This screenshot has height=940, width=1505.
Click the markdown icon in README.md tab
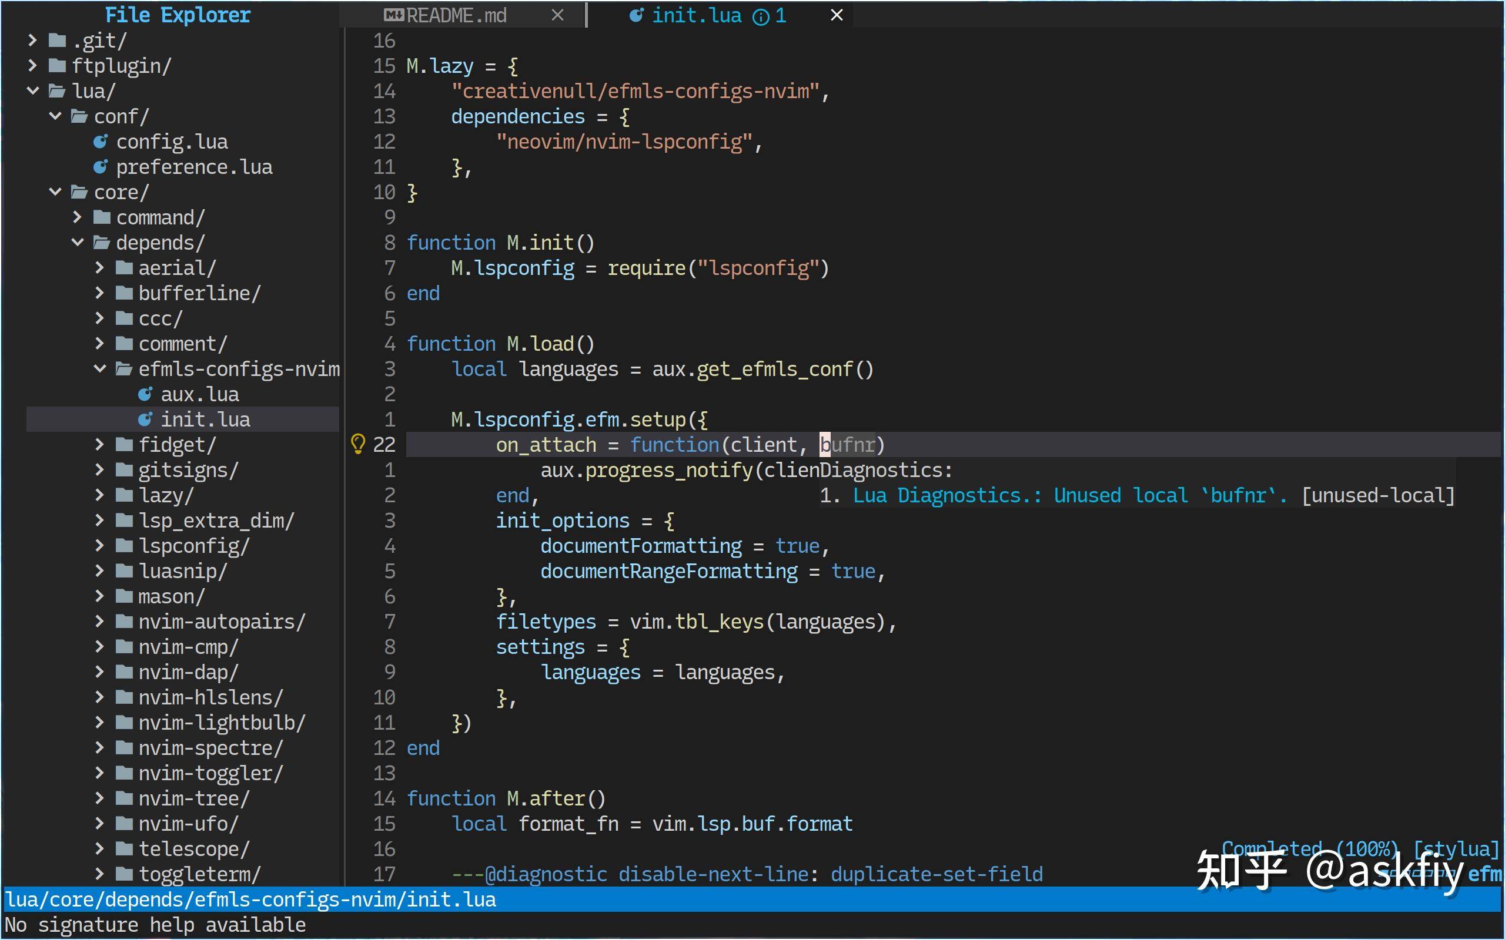coord(394,15)
